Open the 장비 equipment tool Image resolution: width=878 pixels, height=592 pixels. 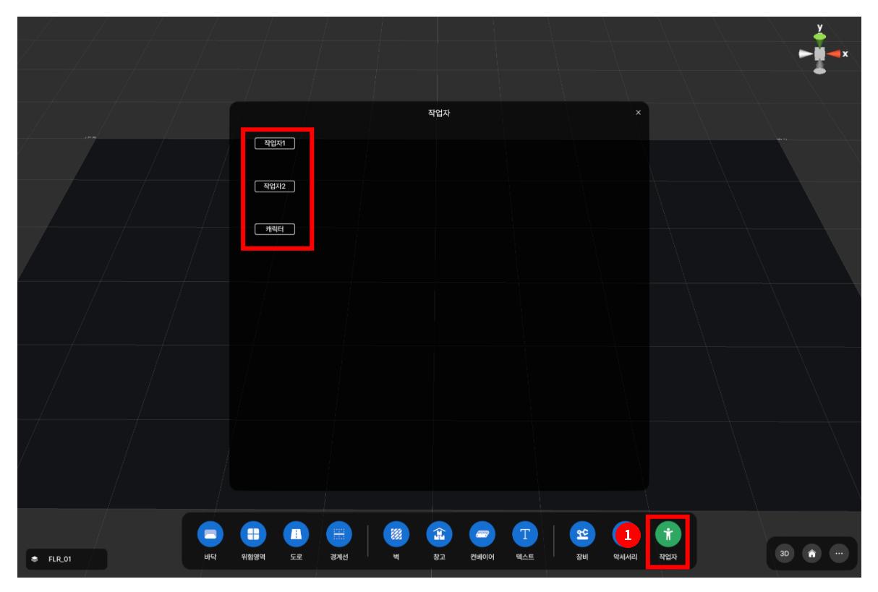581,535
